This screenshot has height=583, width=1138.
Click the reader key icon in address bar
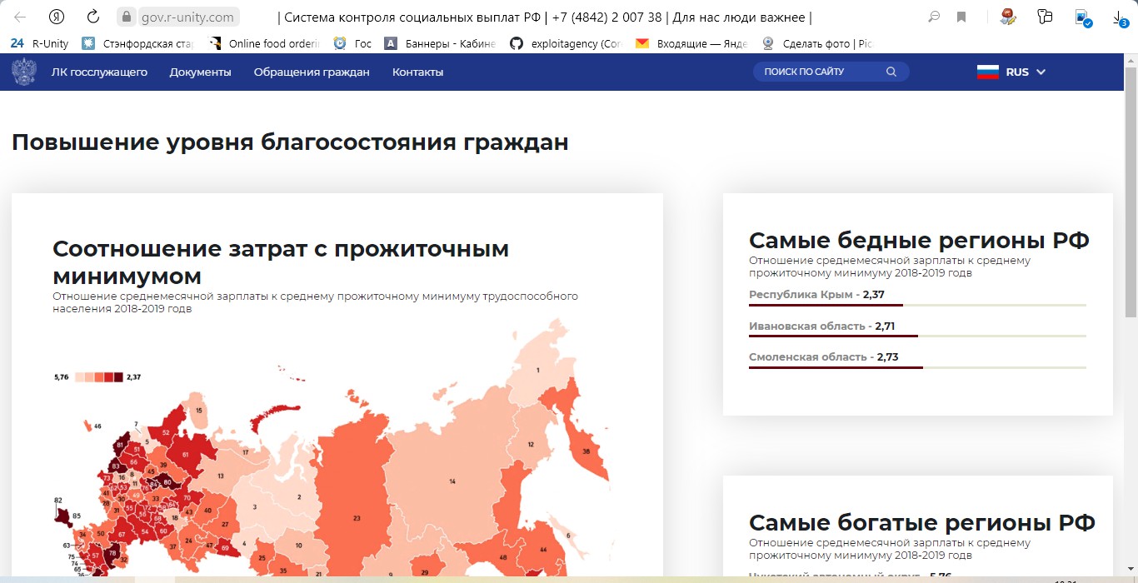coord(935,17)
